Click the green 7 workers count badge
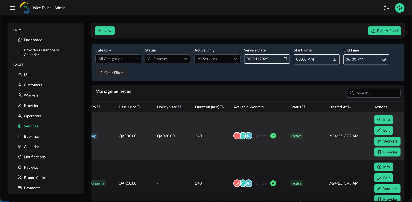Image resolution: width=412 pixels, height=202 pixels. tap(273, 136)
